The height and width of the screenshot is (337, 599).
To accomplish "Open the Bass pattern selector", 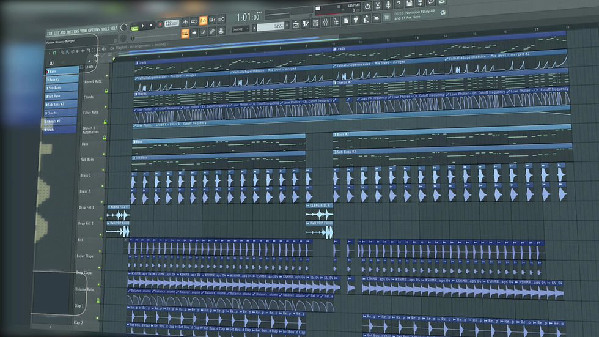I will click(271, 26).
